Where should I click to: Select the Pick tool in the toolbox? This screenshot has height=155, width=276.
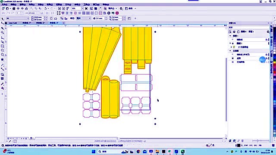click(2, 19)
